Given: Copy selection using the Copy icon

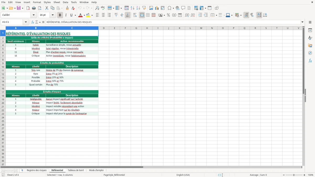Looking at the screenshot, I should [52, 8].
